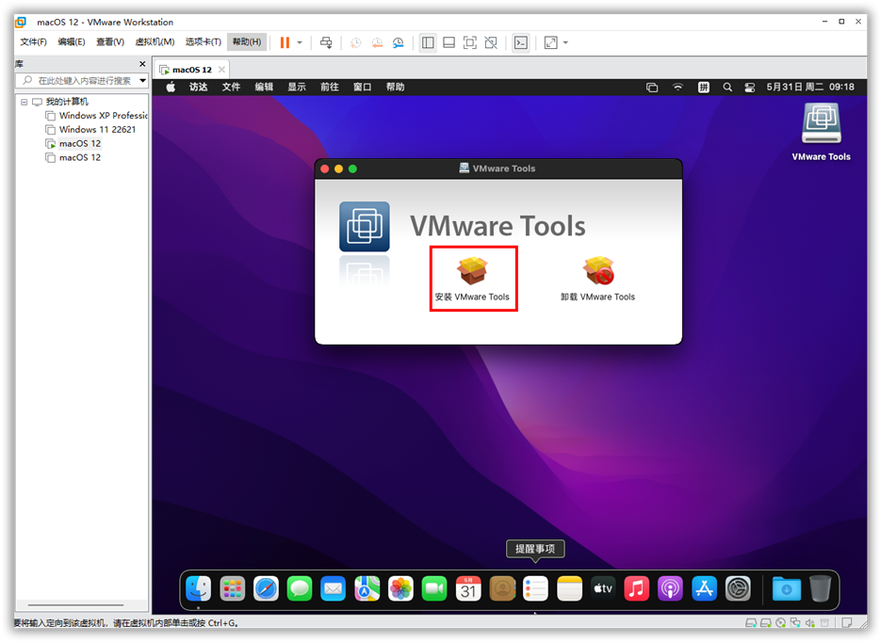Click 安装 VMware Tools installer
This screenshot has height=642, width=881.
pyautogui.click(x=472, y=279)
